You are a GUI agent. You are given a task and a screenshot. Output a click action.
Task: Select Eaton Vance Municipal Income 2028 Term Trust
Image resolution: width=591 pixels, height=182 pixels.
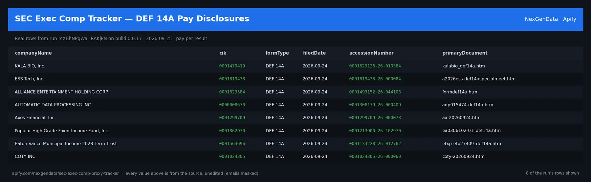[66, 144]
